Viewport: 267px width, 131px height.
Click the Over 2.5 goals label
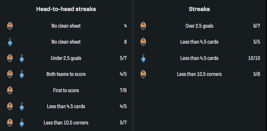[199, 26]
